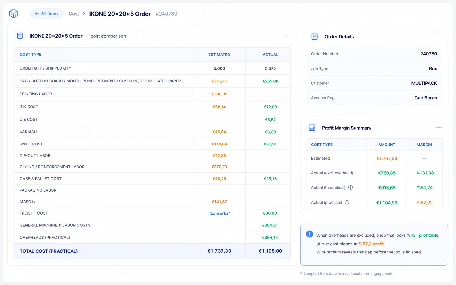Click the "Ex works" freight cost value
The height and width of the screenshot is (285, 456).
pos(219,213)
